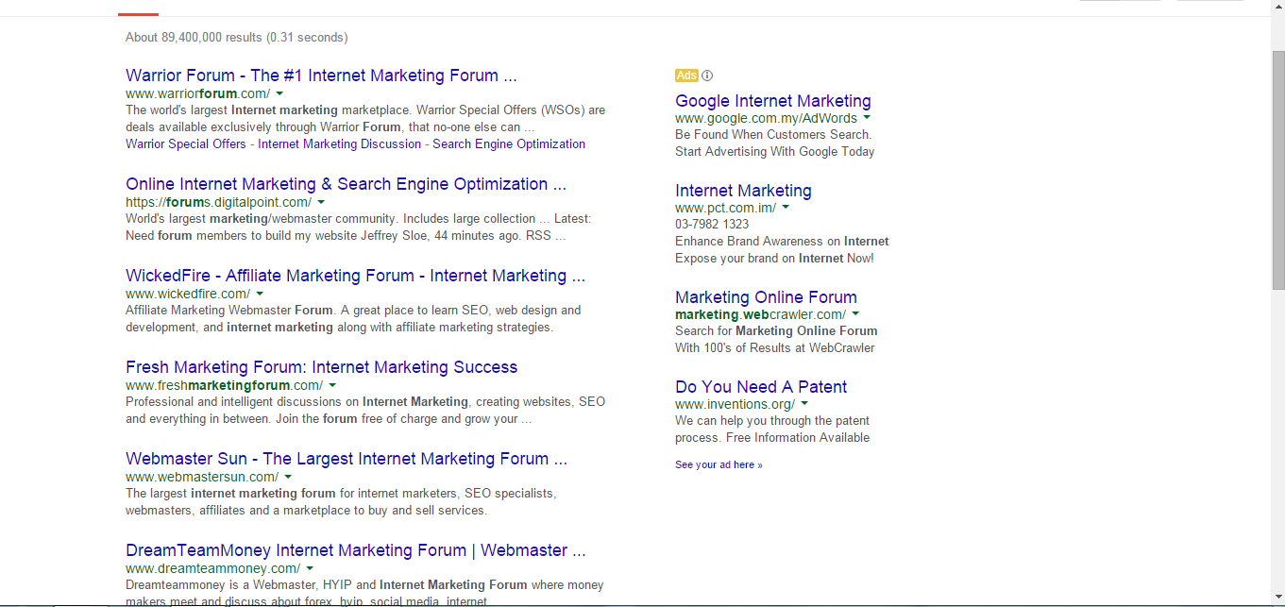Image resolution: width=1285 pixels, height=607 pixels.
Task: Click the Expose your brand on Internet Now text
Action: tap(774, 259)
